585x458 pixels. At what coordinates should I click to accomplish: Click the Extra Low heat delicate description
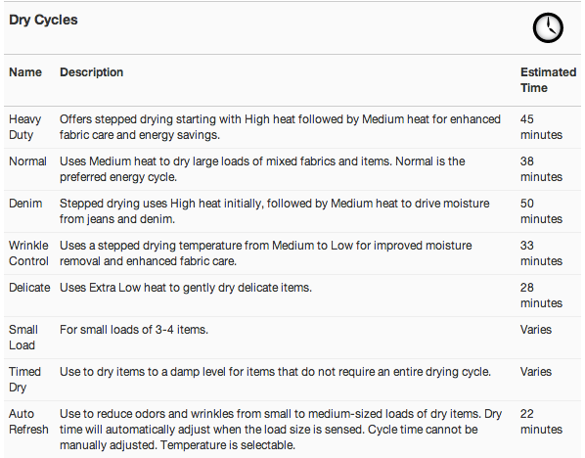pos(186,288)
